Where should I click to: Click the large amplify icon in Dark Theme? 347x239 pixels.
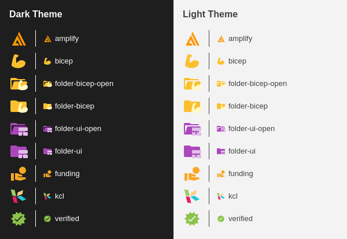click(x=19, y=39)
